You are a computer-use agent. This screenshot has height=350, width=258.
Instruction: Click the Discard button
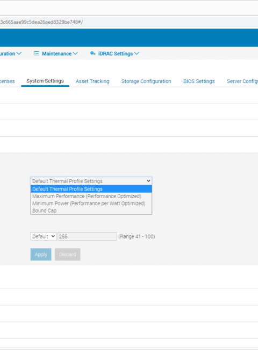(x=68, y=255)
